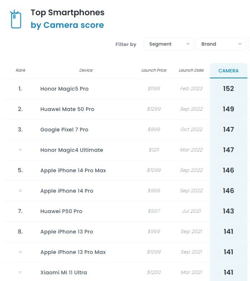Open Xiaomi Mi 11 Ultra details
250x281 pixels.
[64, 272]
